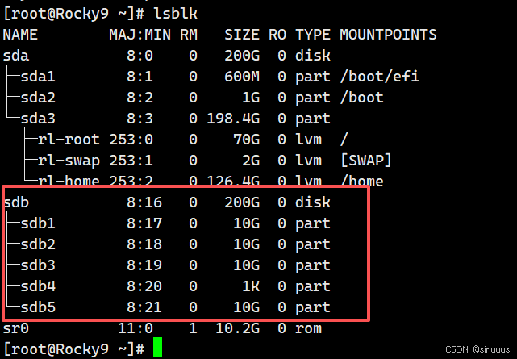Click the SIZE column header
This screenshot has width=517, height=359.
(242, 35)
